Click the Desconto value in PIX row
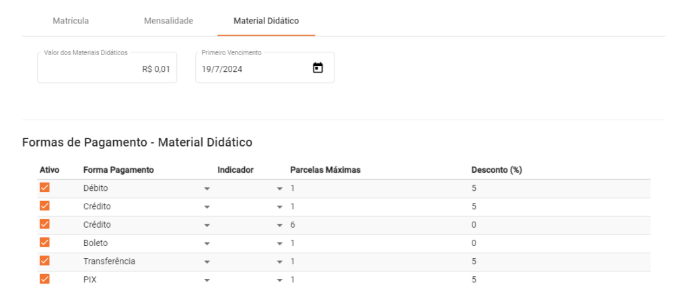 (x=474, y=279)
